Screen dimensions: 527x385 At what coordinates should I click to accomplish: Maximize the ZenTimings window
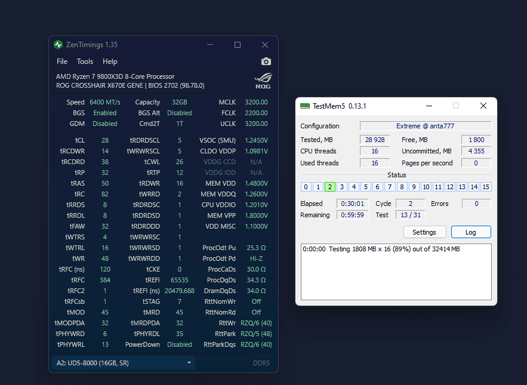pyautogui.click(x=238, y=45)
